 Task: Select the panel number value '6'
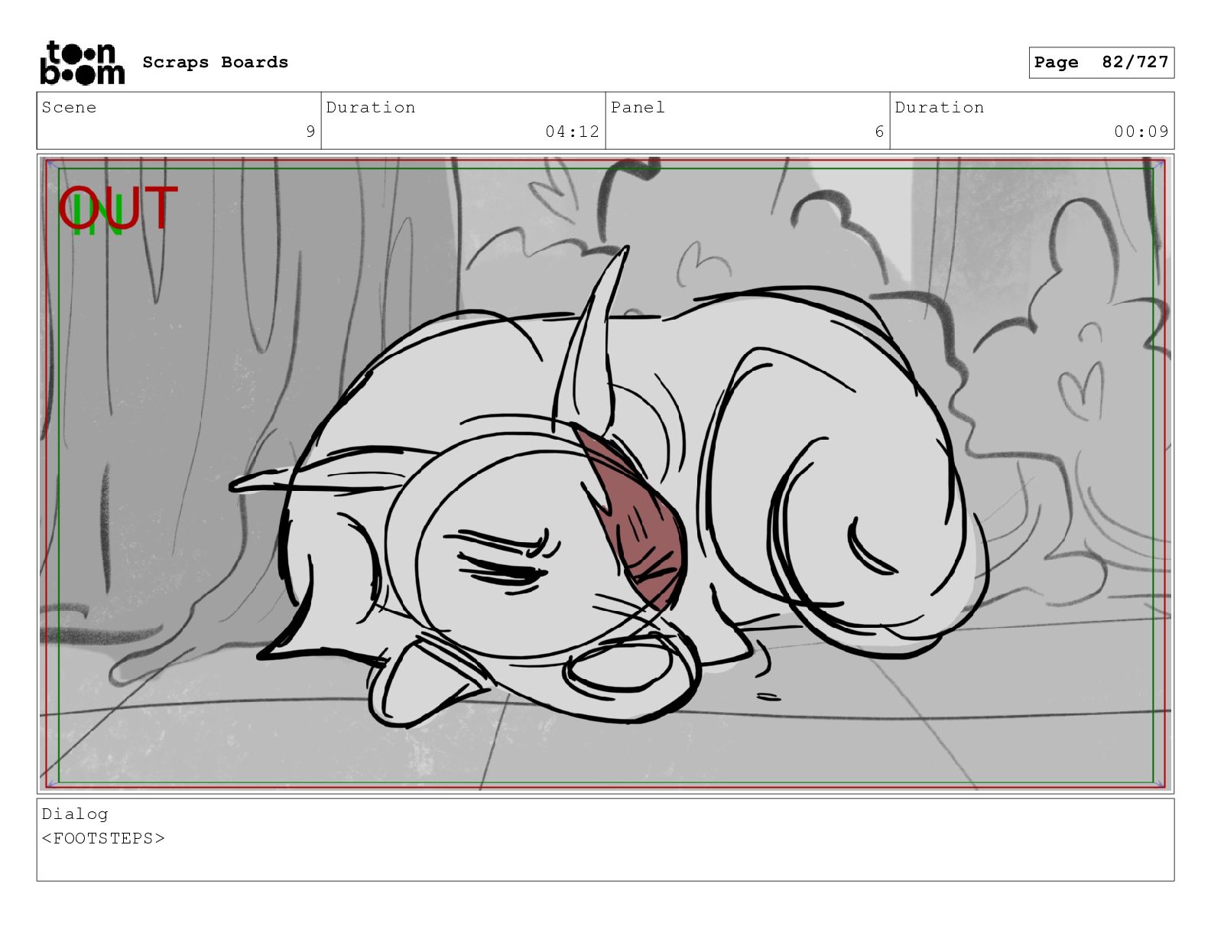point(879,132)
